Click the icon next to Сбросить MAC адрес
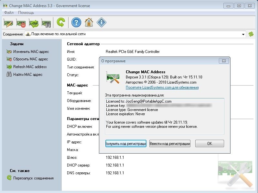Image resolution: width=258 pixels, height=193 pixels. coord(9,59)
